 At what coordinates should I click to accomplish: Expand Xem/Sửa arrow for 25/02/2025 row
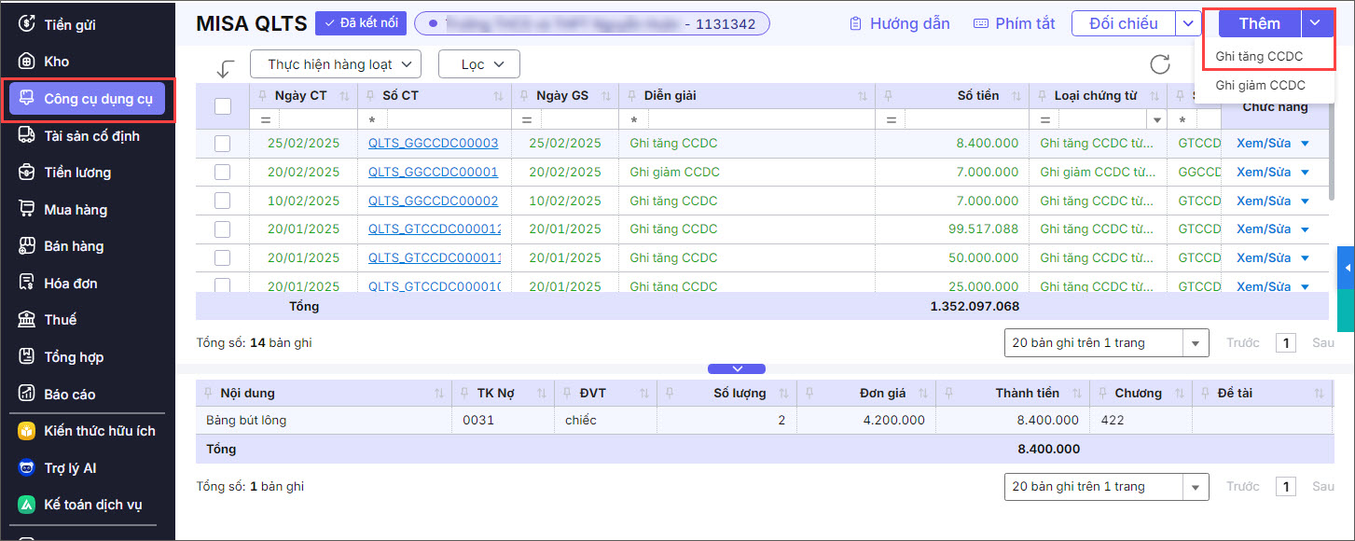tap(1305, 144)
